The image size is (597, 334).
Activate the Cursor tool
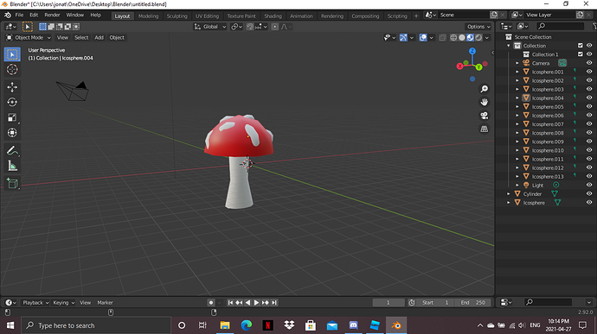[12, 70]
